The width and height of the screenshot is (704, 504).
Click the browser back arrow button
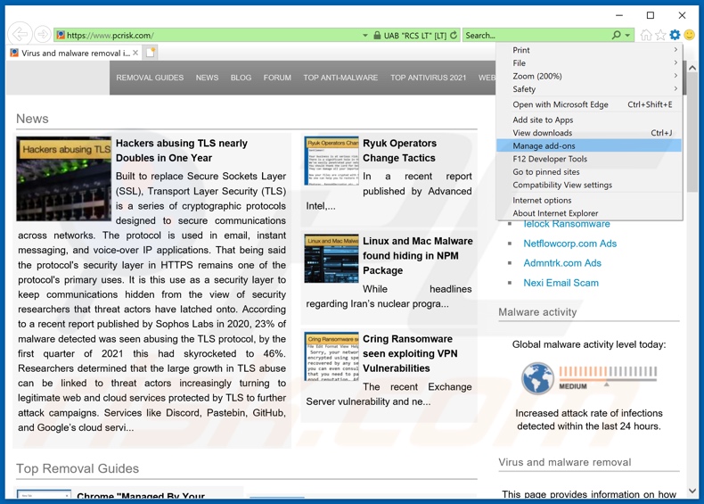[x=20, y=35]
